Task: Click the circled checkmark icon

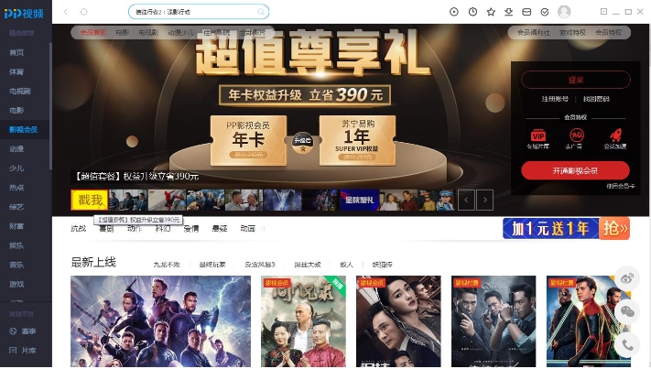Action: click(x=545, y=12)
